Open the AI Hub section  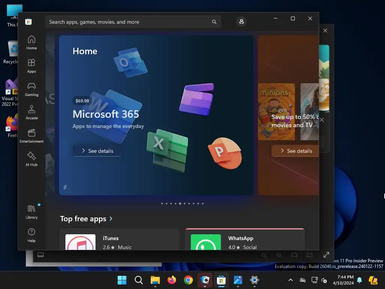pyautogui.click(x=32, y=159)
